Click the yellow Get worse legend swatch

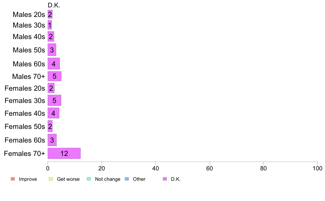point(51,179)
